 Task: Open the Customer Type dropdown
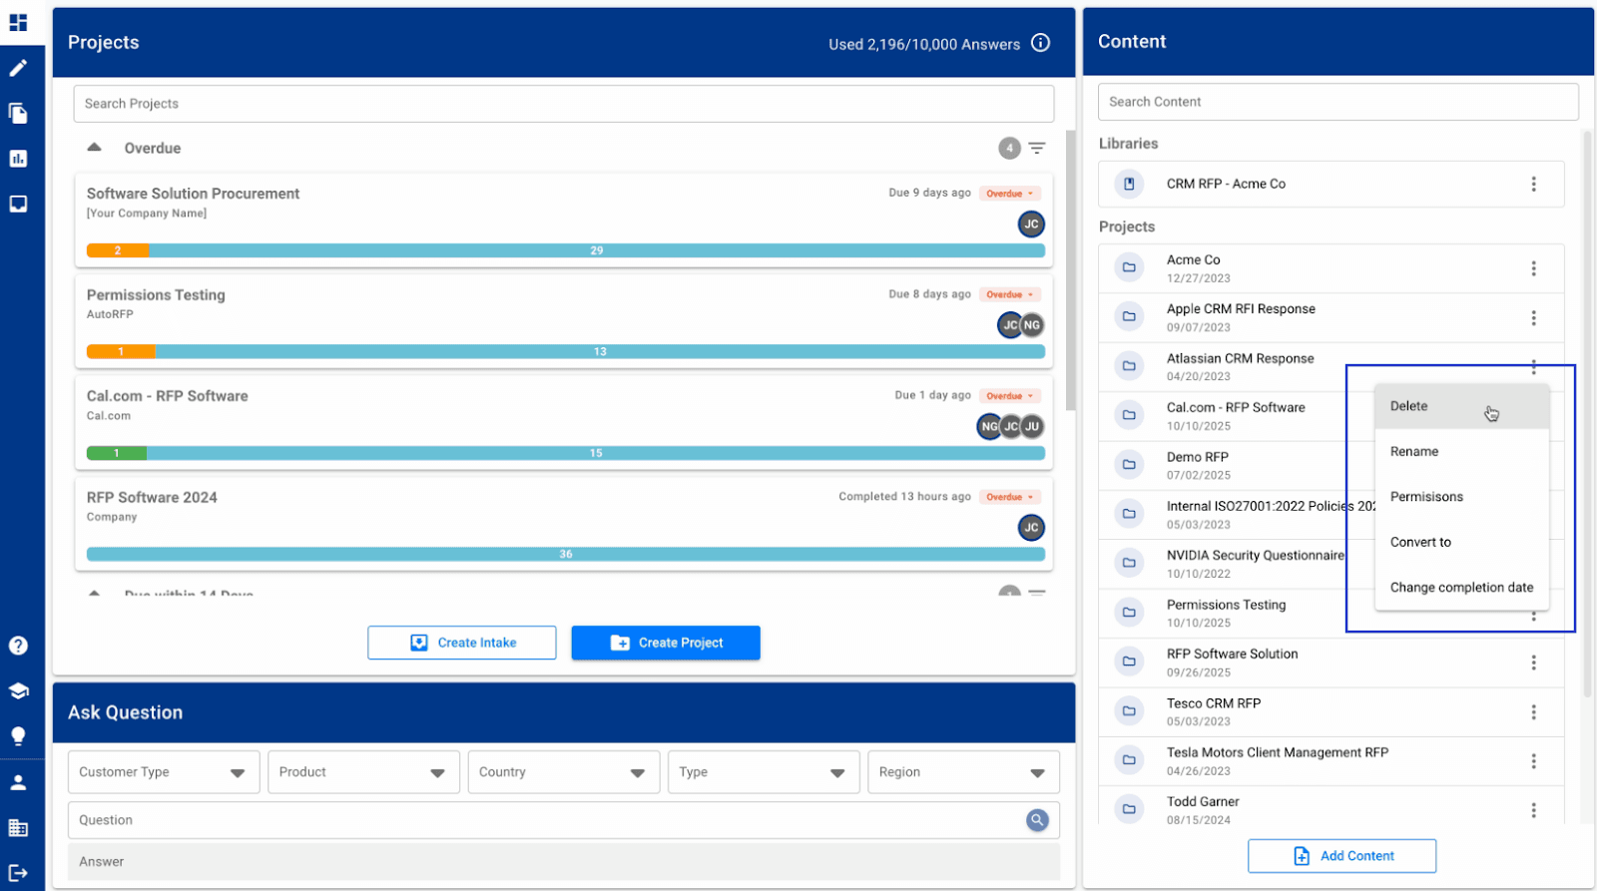click(164, 772)
